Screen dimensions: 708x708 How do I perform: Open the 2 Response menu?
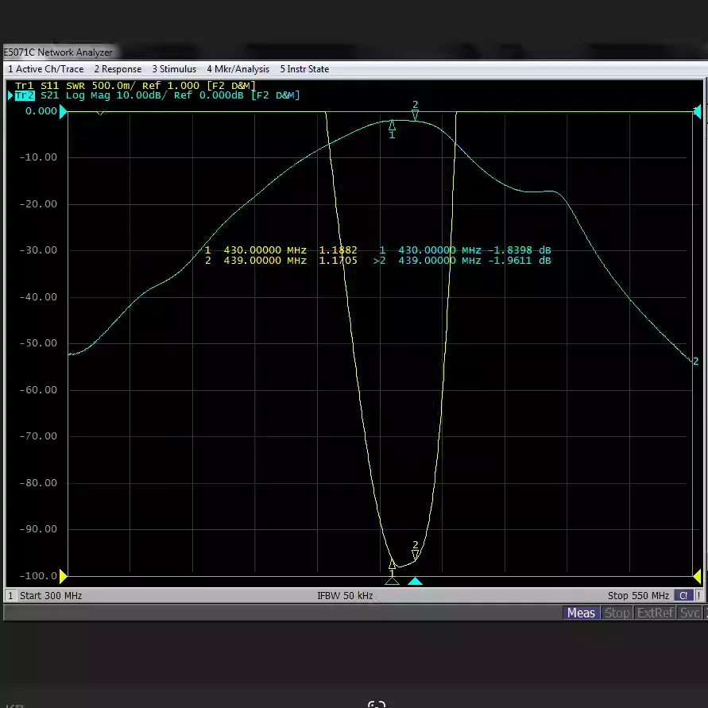coord(118,69)
